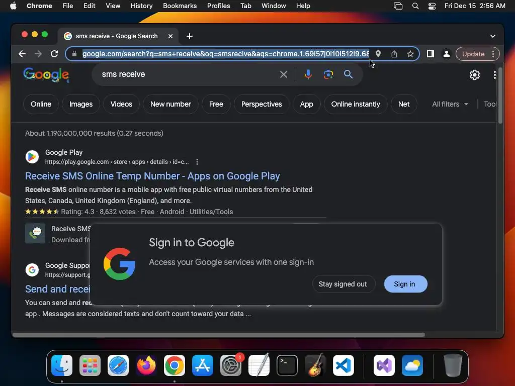Click the forward navigation arrow
Image resolution: width=515 pixels, height=386 pixels.
click(38, 54)
